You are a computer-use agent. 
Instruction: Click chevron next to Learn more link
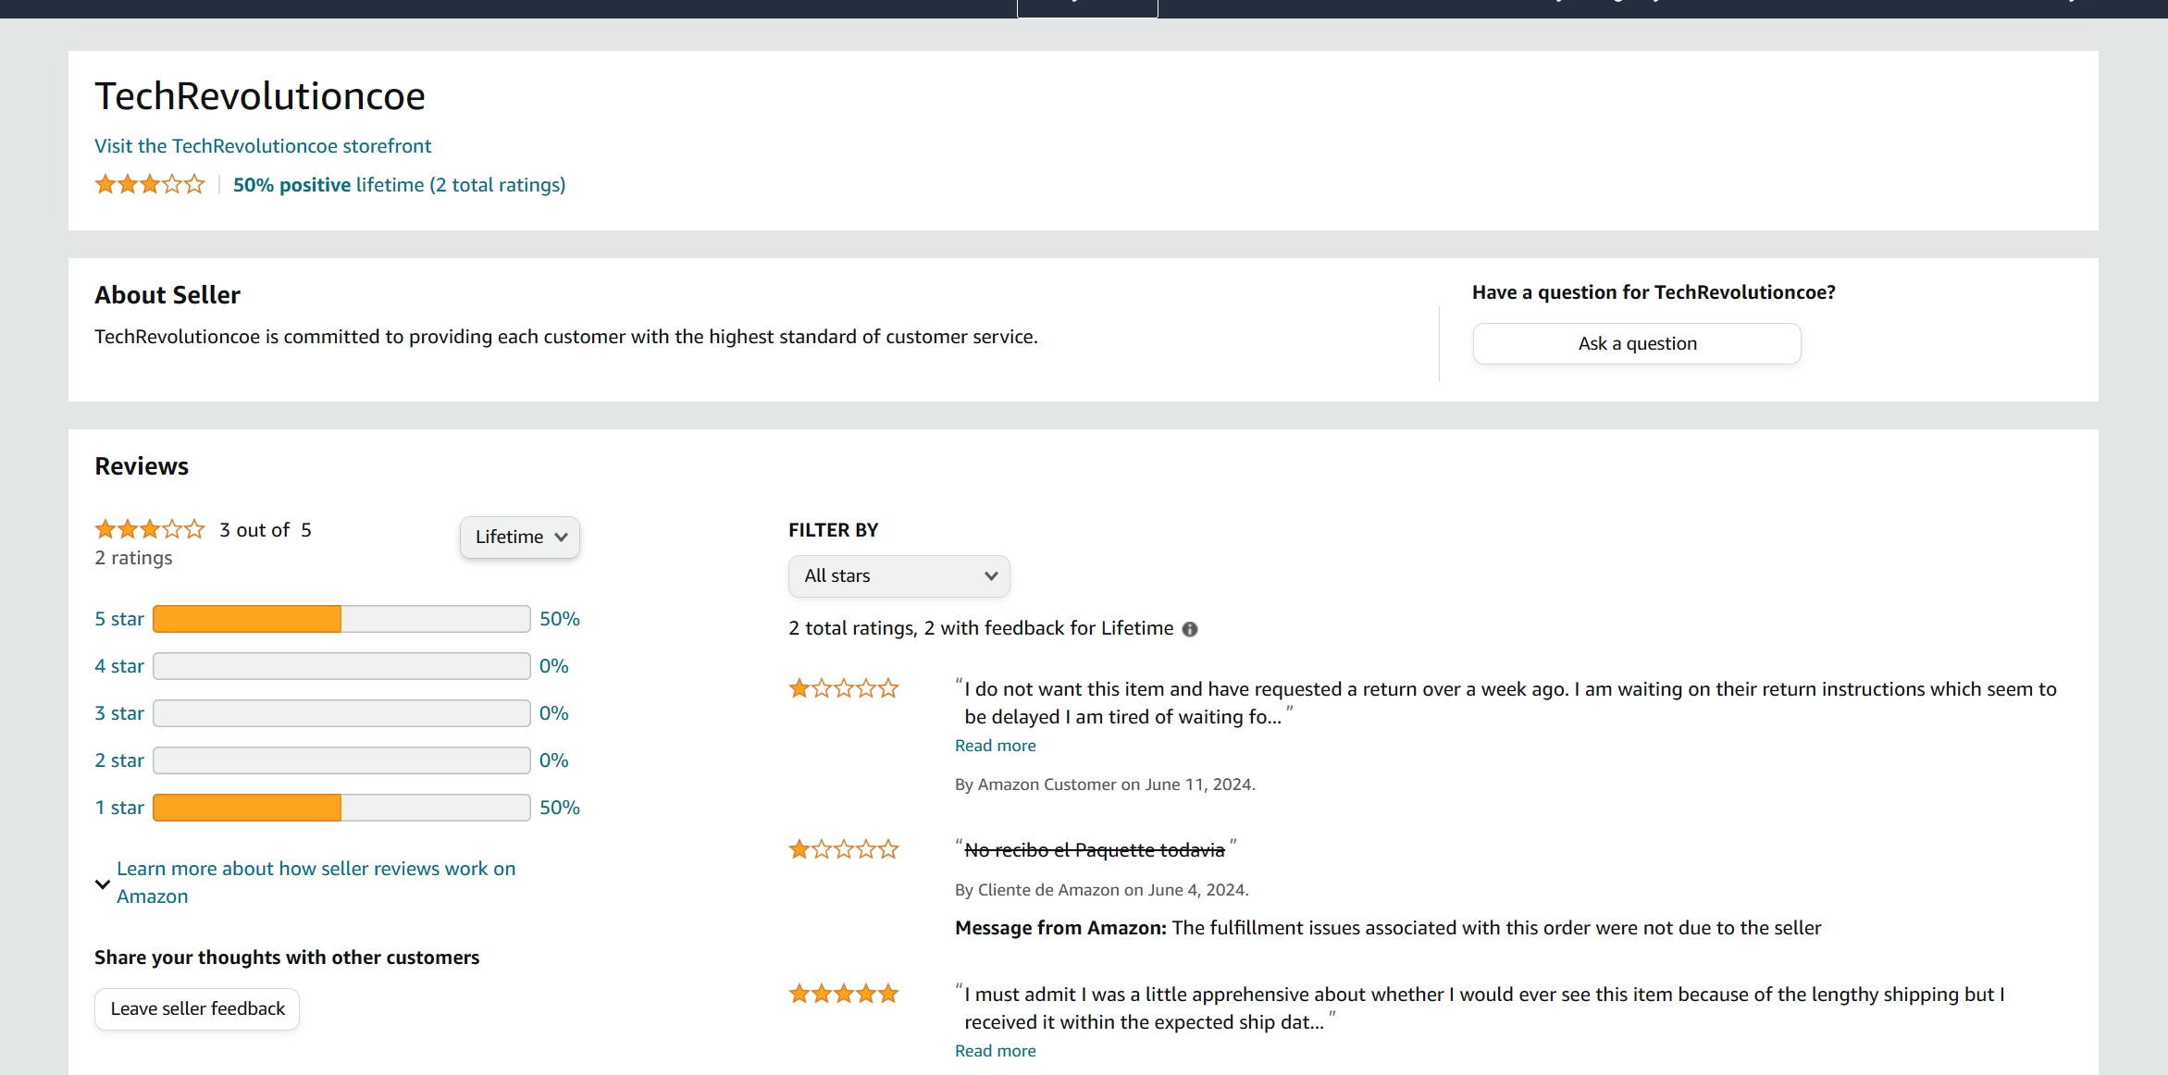click(103, 883)
